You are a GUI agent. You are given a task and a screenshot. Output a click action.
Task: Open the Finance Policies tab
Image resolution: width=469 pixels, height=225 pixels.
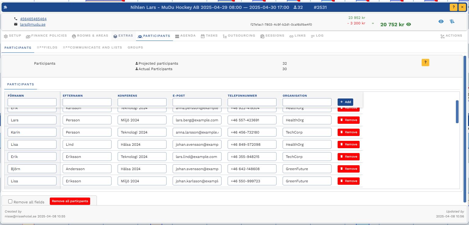[46, 36]
